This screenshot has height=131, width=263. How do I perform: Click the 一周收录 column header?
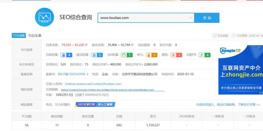(218, 116)
